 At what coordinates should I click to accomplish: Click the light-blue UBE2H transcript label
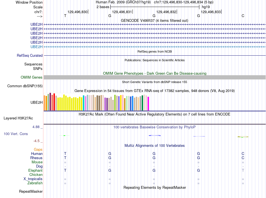(x=36, y=47)
